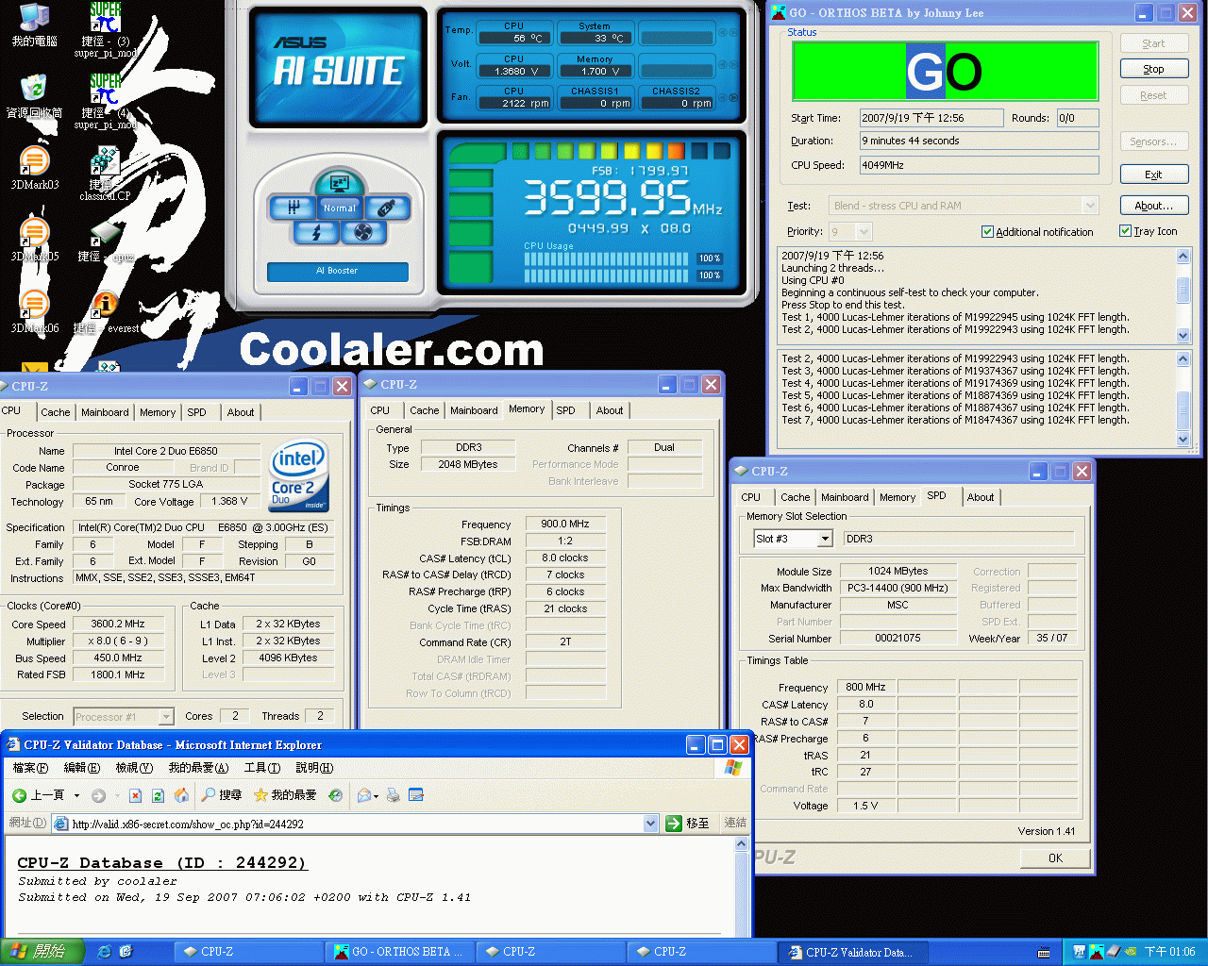Open the back button history dropdown arrow

tap(76, 795)
